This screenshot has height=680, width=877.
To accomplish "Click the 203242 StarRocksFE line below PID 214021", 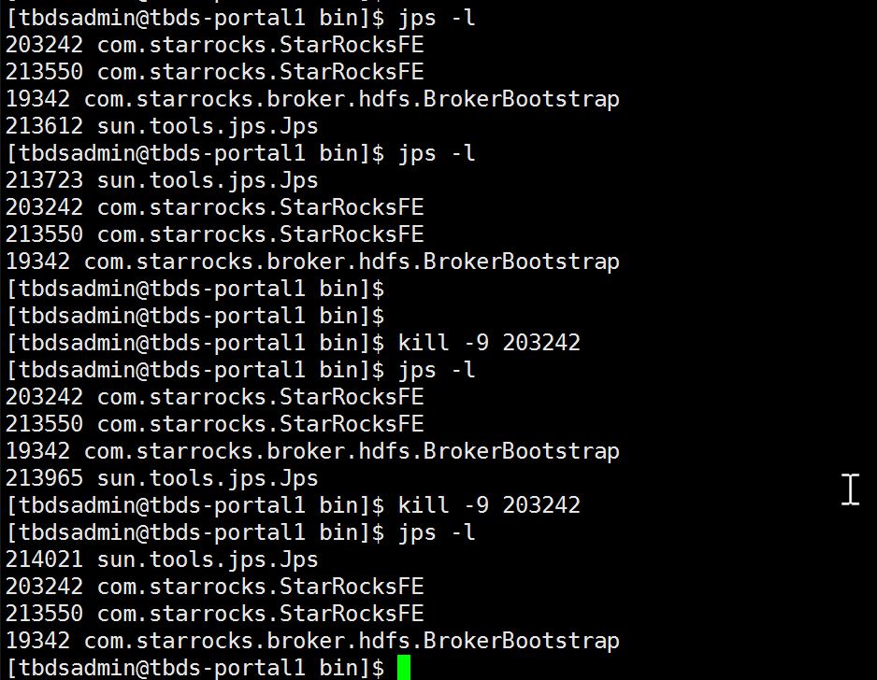I will click(x=214, y=587).
